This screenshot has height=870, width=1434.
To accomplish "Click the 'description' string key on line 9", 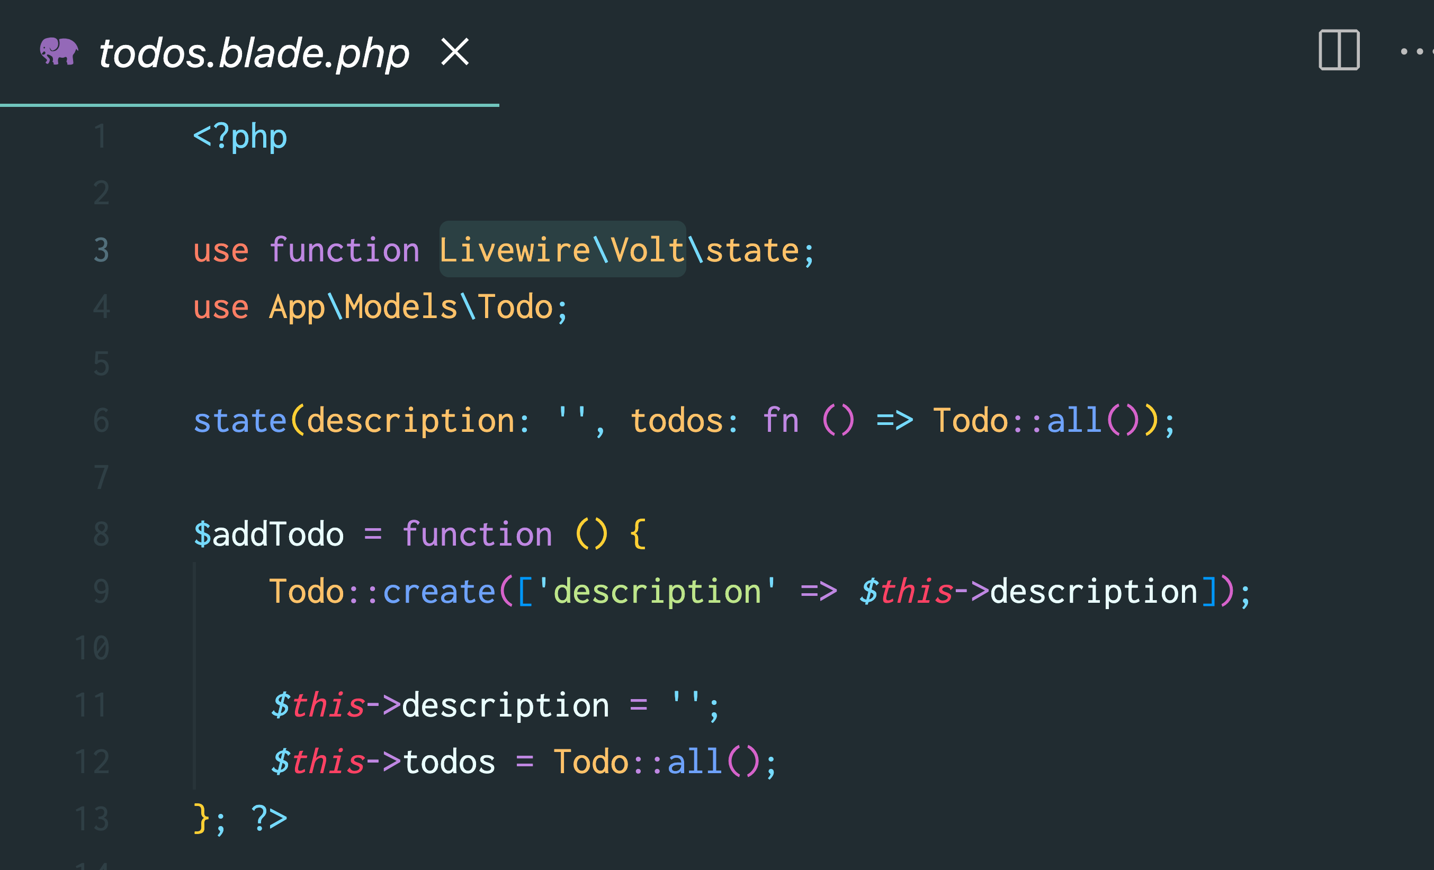I will [x=657, y=591].
